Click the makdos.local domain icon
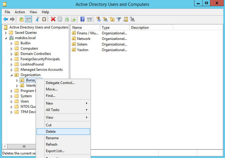Image resolution: width=225 pixels, height=158 pixels. click(11, 38)
